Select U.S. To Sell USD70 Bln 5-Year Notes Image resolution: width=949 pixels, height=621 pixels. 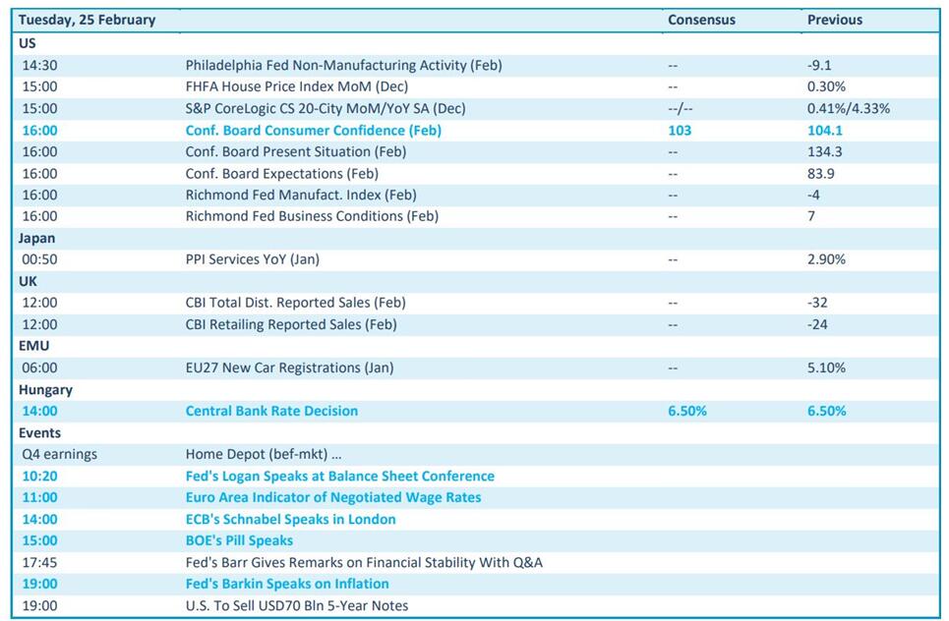296,605
